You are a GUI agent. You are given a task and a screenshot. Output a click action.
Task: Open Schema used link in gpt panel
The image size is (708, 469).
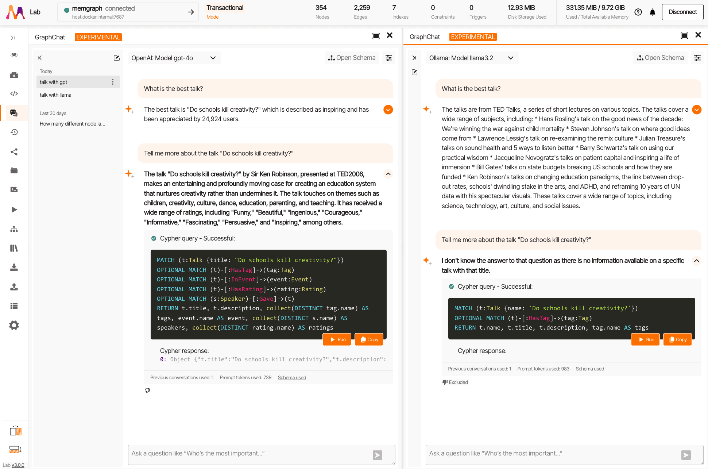coord(292,377)
